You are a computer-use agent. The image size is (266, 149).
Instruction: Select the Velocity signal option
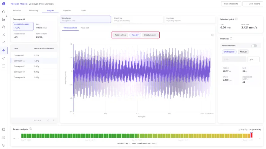click(135, 35)
